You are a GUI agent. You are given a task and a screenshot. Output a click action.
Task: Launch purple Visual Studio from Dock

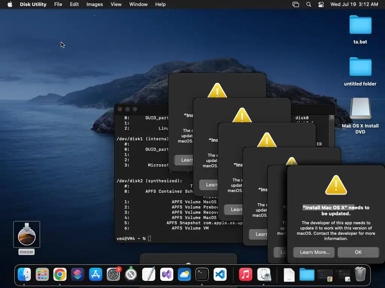[167, 274]
